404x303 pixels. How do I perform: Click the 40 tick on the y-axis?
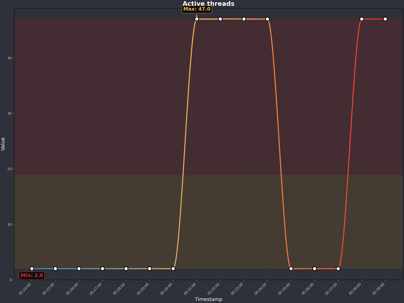(10, 58)
